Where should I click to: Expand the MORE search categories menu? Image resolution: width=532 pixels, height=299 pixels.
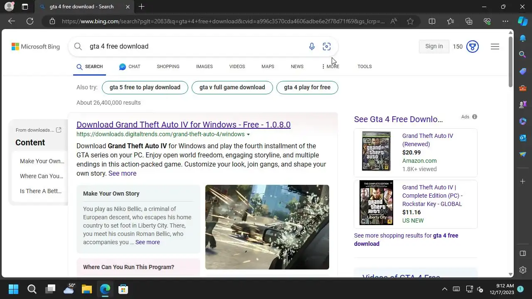330,66
